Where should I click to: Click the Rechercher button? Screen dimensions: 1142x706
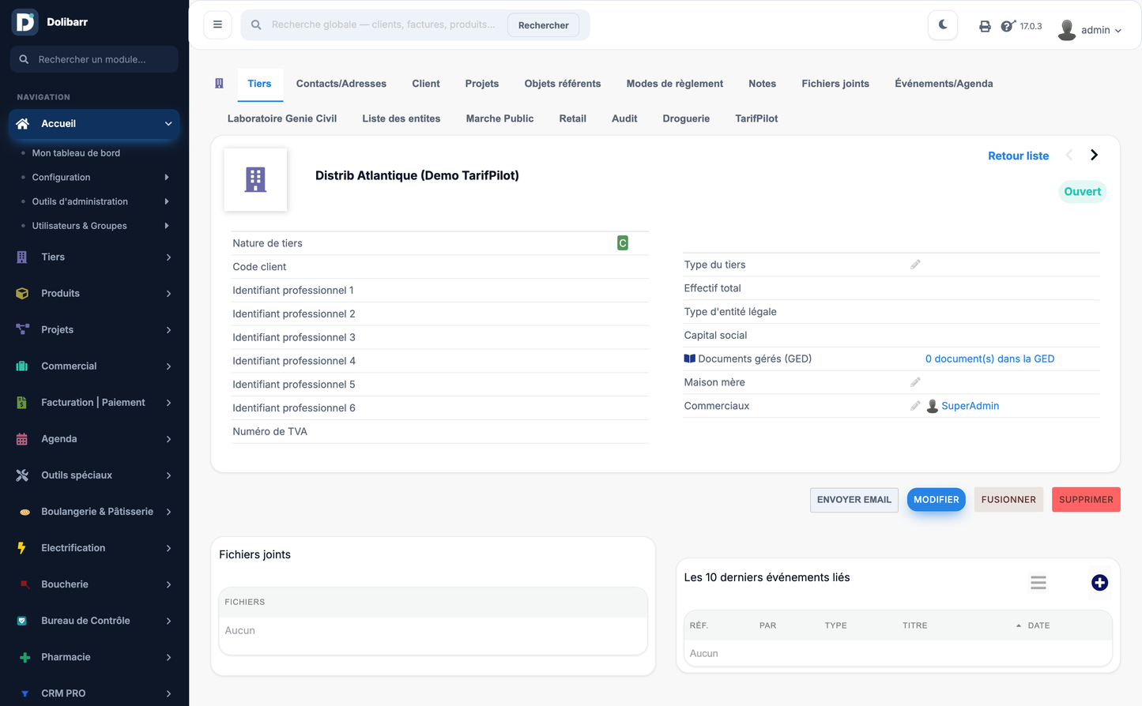click(x=544, y=25)
